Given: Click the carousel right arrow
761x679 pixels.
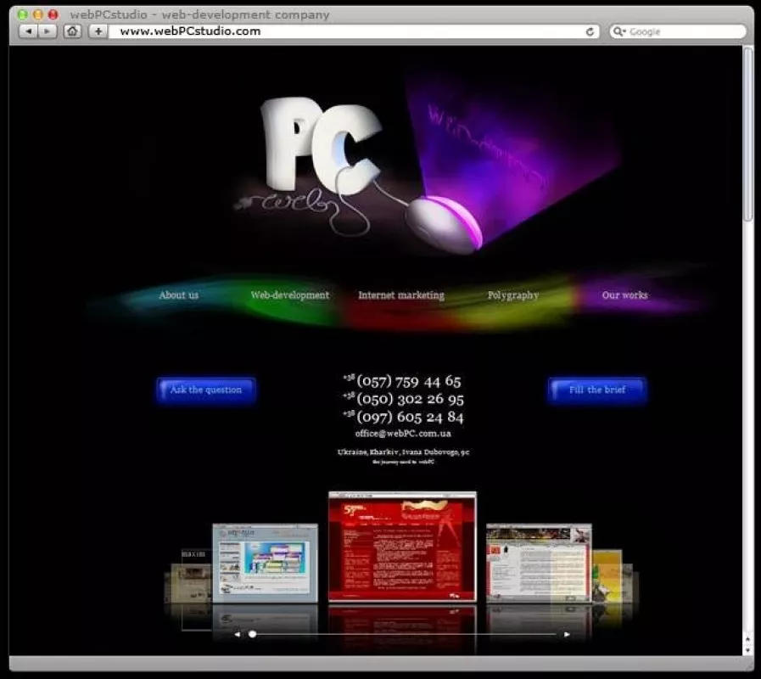Looking at the screenshot, I should (x=567, y=634).
